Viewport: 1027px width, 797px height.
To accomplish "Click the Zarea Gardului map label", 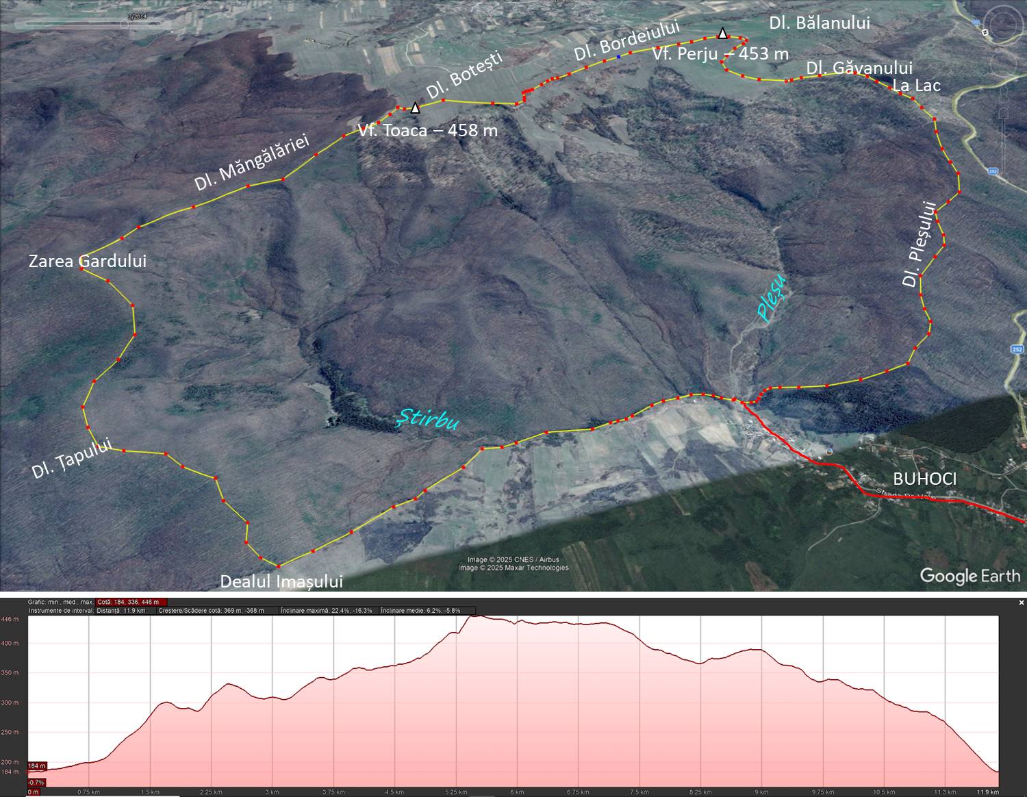I will pos(87,261).
